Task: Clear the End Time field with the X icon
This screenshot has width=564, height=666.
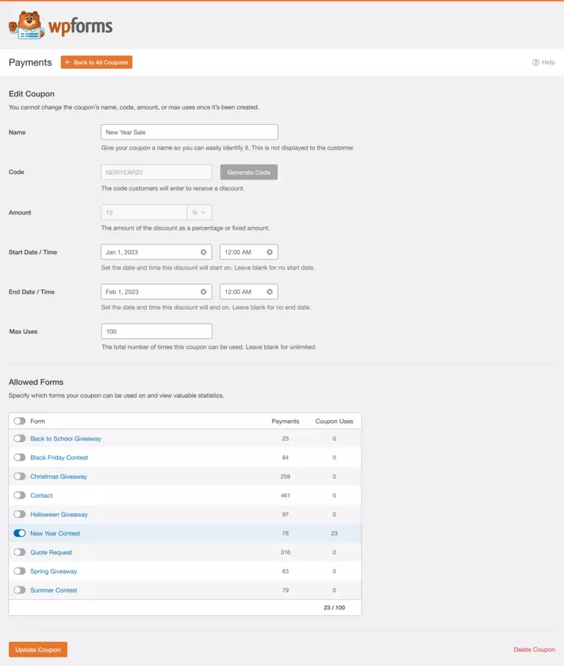Action: tap(270, 292)
